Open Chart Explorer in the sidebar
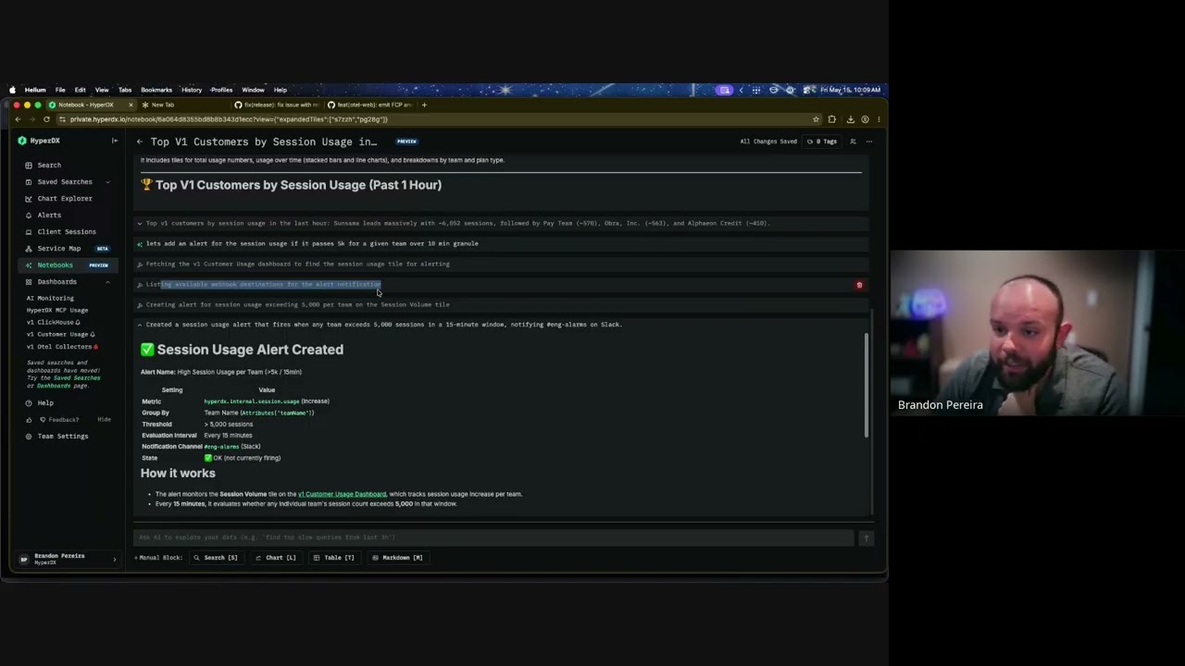The width and height of the screenshot is (1185, 666). point(65,199)
